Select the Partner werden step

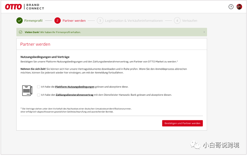tap(74, 20)
